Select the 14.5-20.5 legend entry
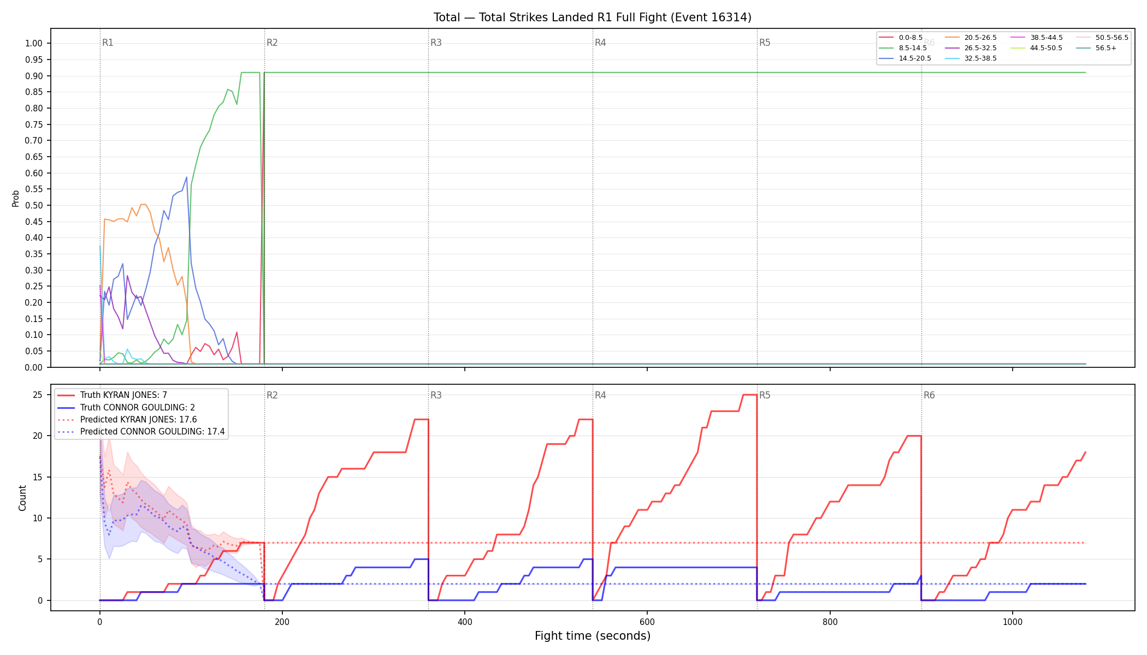 click(906, 58)
